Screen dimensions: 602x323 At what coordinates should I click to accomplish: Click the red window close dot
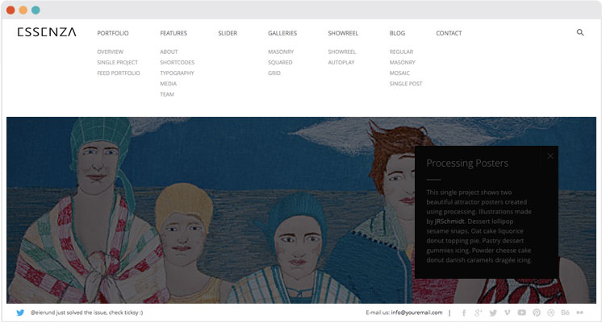[x=10, y=10]
